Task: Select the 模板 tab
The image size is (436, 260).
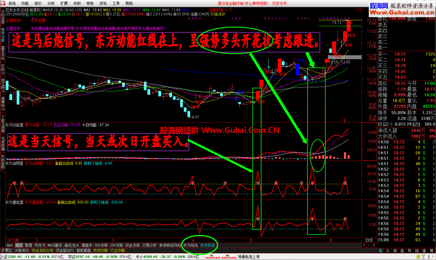Action: [x=19, y=245]
